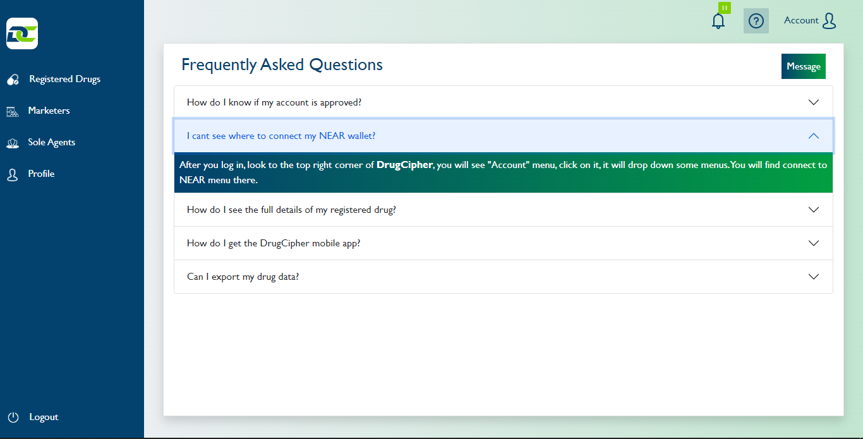Click chevron on mobile app row

[814, 243]
